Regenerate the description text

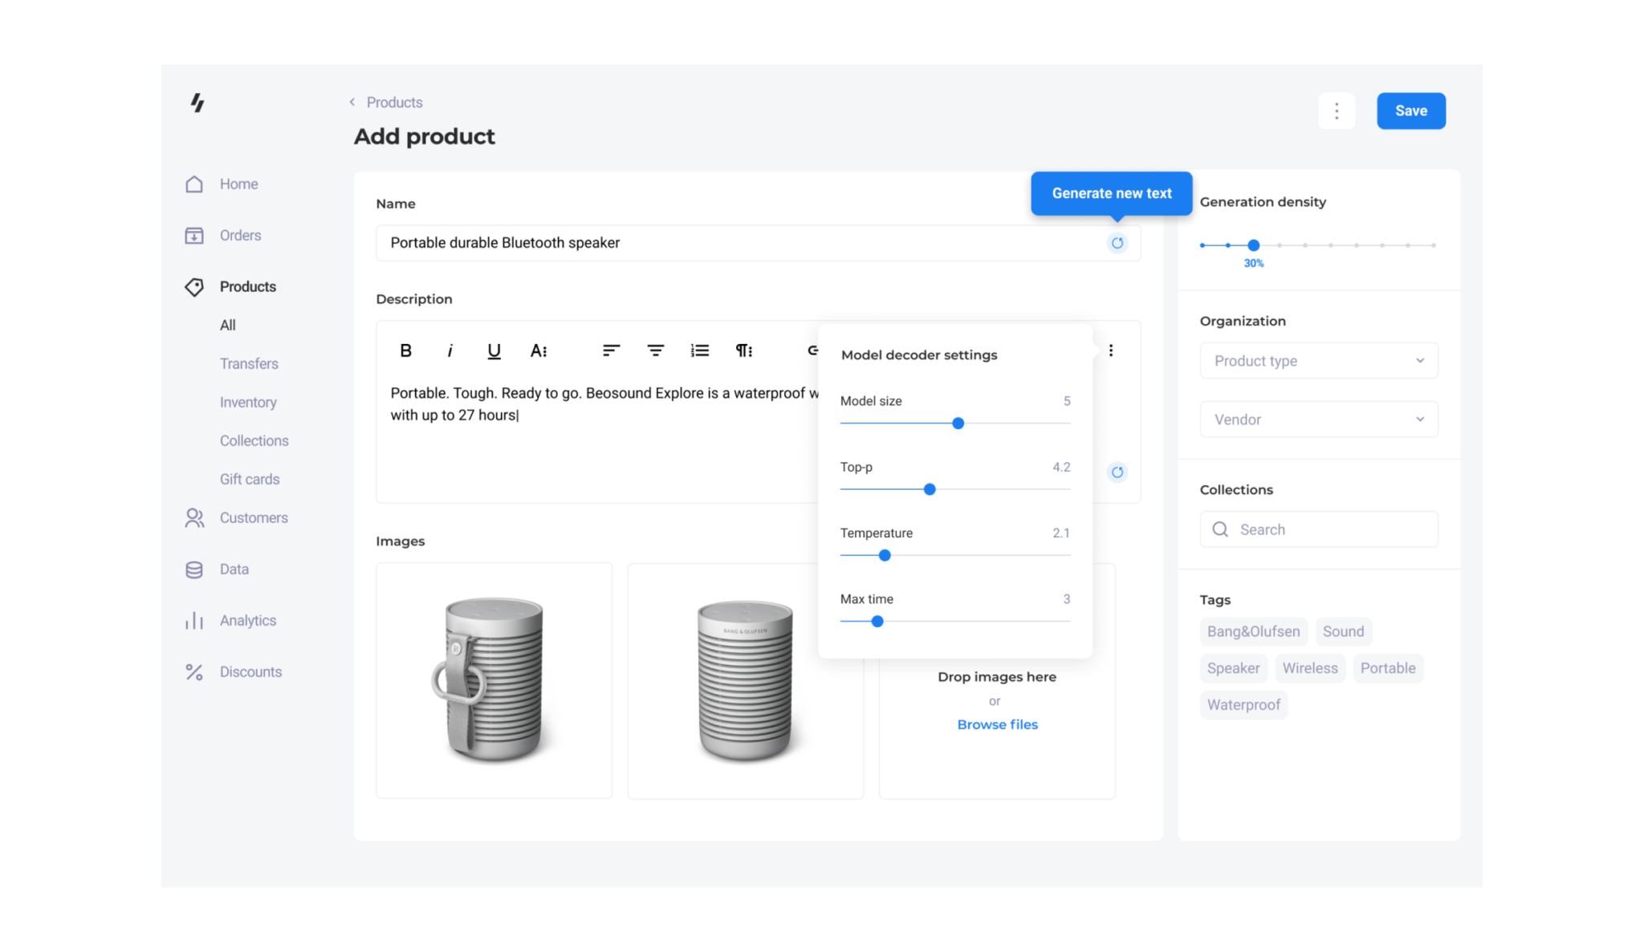pyautogui.click(x=1117, y=472)
